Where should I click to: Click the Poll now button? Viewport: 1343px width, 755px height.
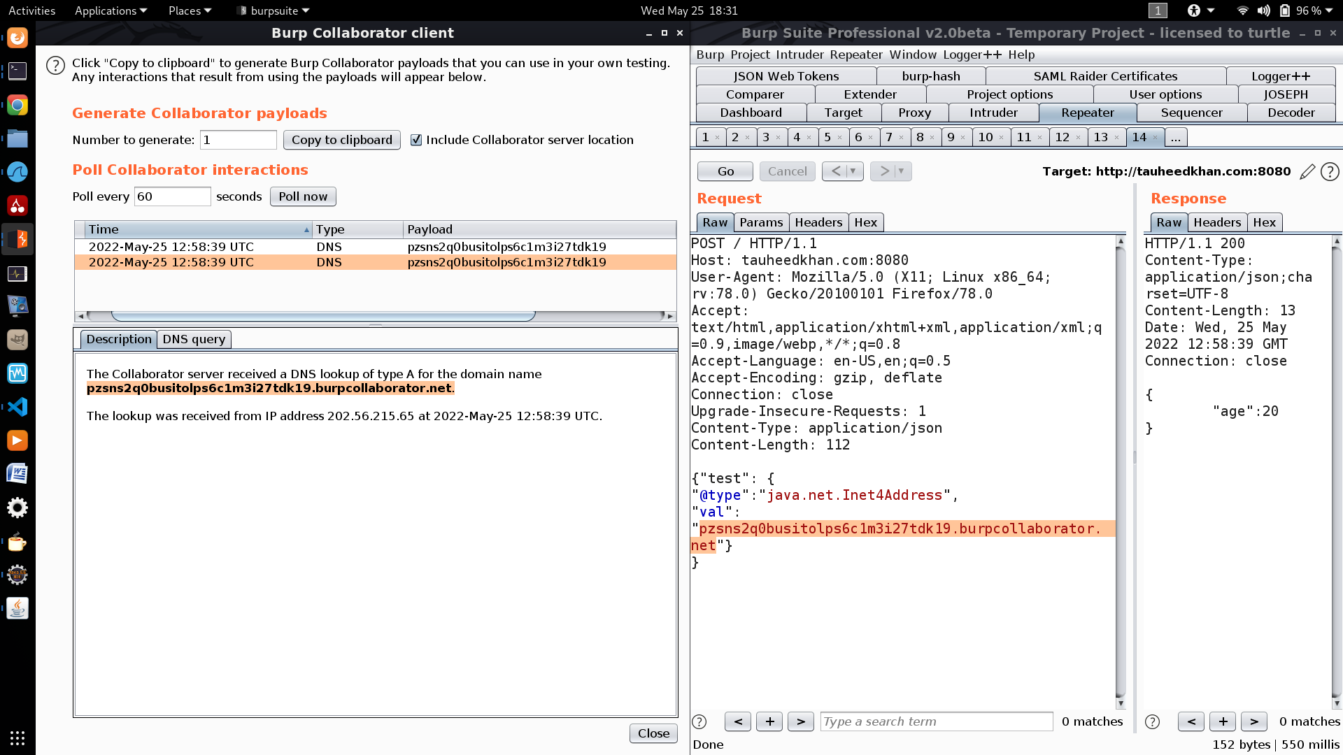(303, 196)
